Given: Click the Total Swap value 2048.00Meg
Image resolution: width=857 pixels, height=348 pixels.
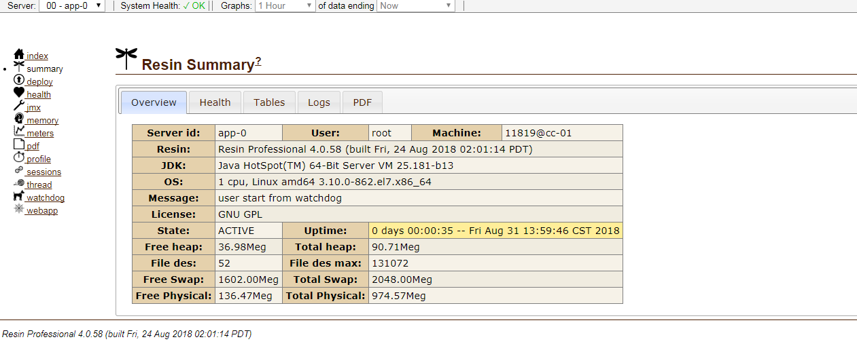Looking at the screenshot, I should point(495,279).
